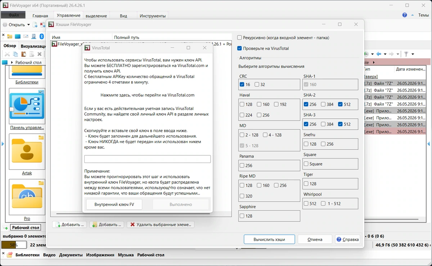Click the Paste clipboard icon

coord(23,54)
